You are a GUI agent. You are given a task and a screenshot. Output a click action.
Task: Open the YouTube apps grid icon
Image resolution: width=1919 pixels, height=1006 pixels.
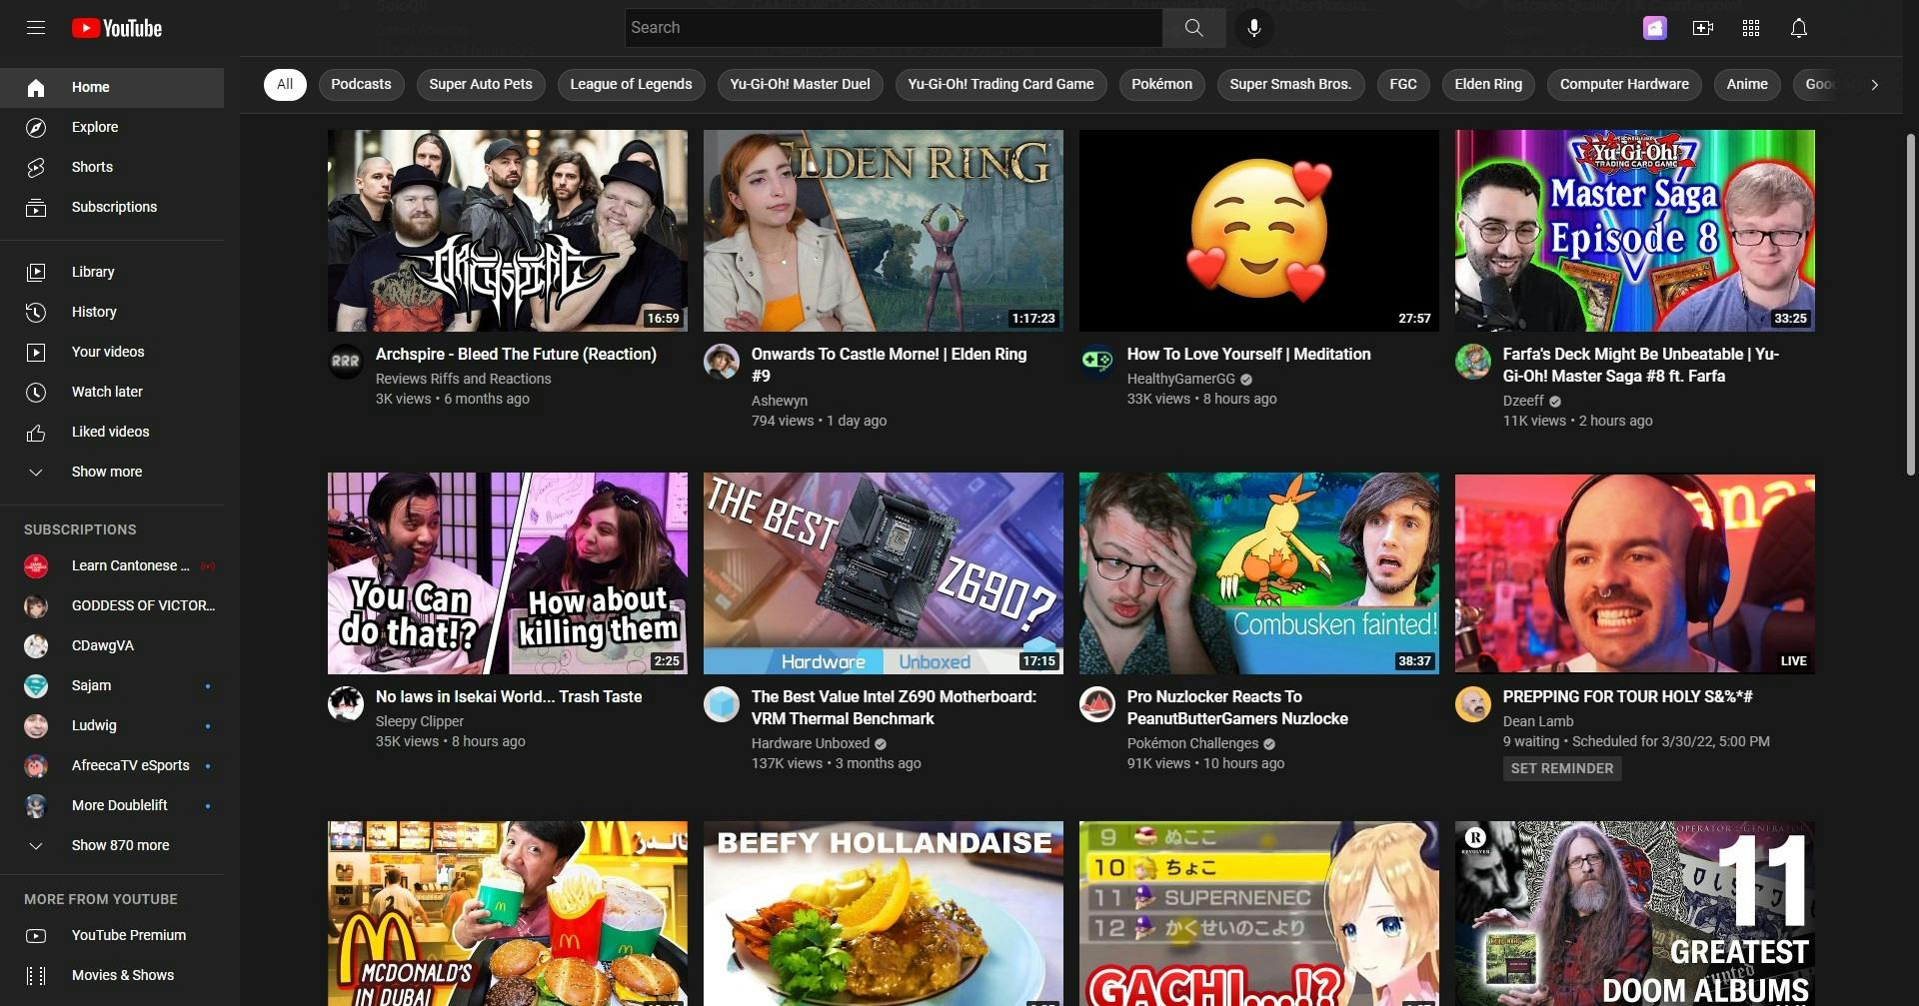pyautogui.click(x=1751, y=28)
